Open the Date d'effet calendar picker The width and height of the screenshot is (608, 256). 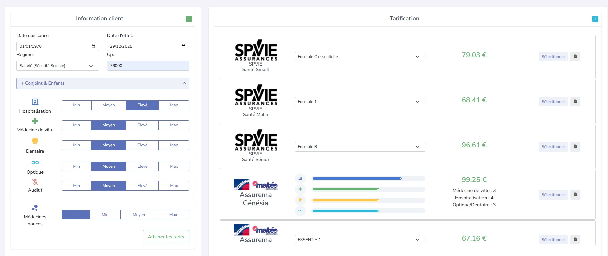pyautogui.click(x=183, y=46)
